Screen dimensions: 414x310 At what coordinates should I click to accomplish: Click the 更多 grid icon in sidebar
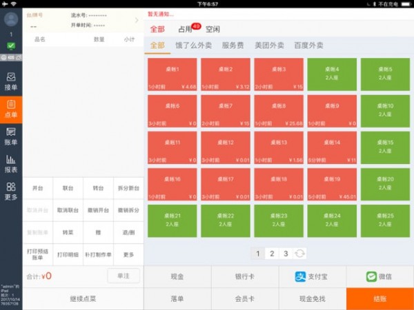[x=11, y=191]
